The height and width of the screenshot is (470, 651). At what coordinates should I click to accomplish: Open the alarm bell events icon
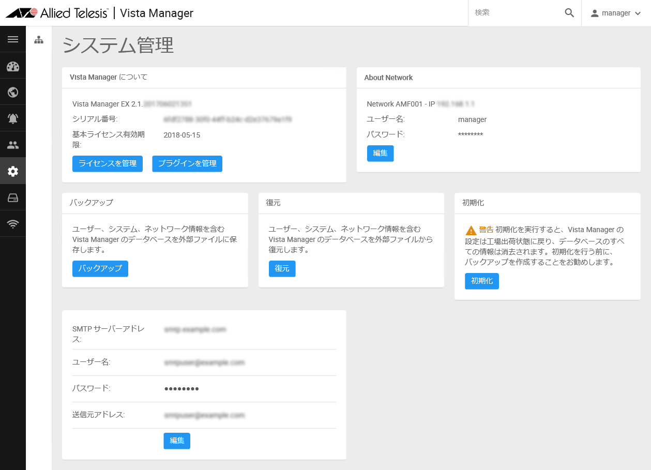point(13,119)
